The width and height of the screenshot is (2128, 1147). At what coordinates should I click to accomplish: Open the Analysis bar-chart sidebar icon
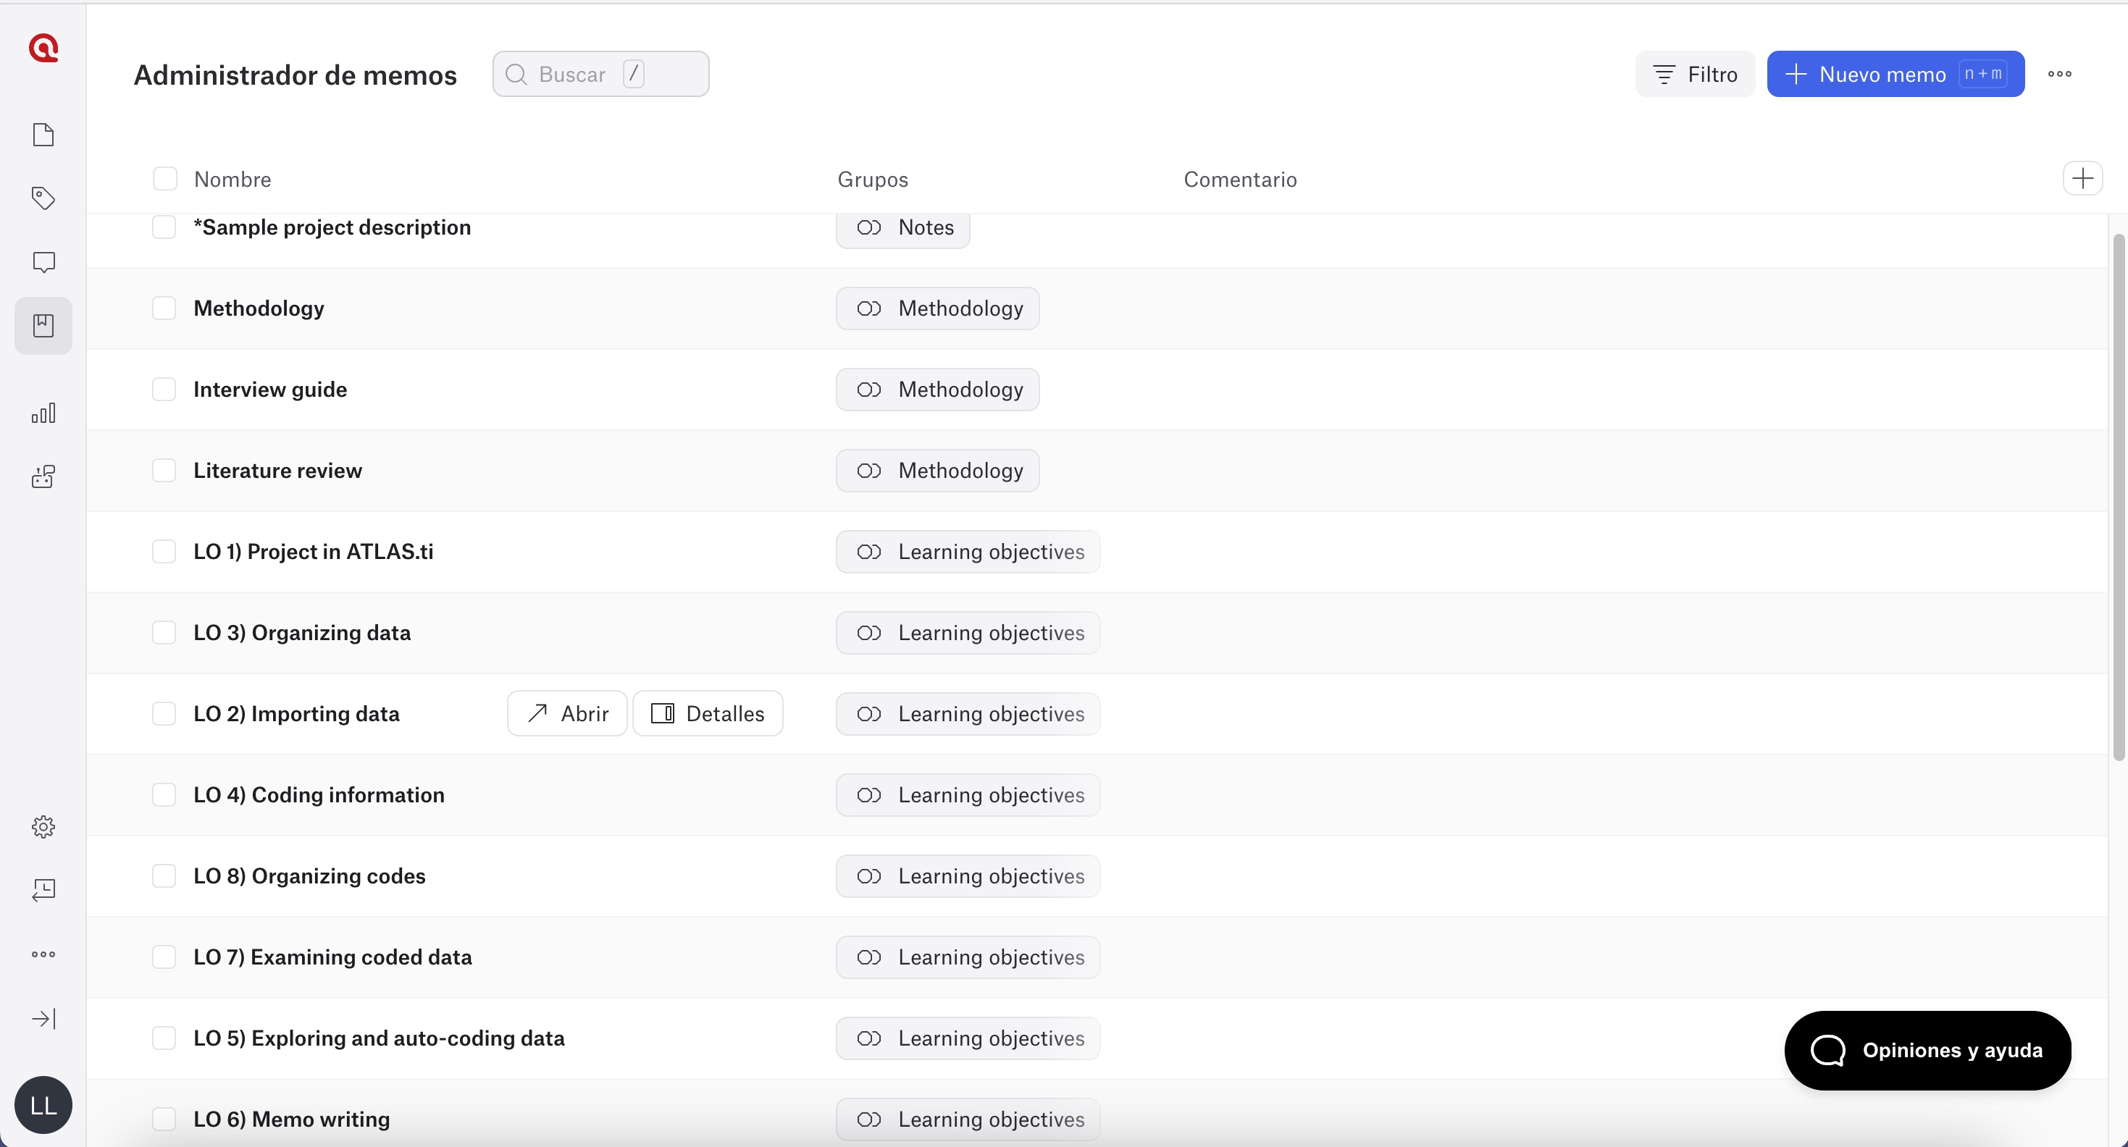[43, 413]
